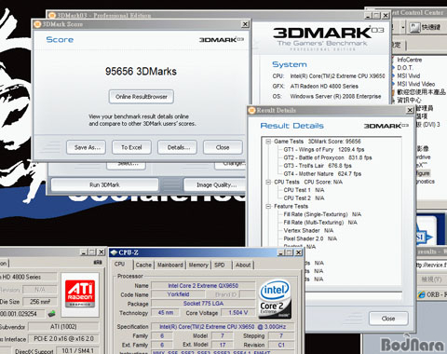Select Vertex Shader result row

[x=308, y=230]
